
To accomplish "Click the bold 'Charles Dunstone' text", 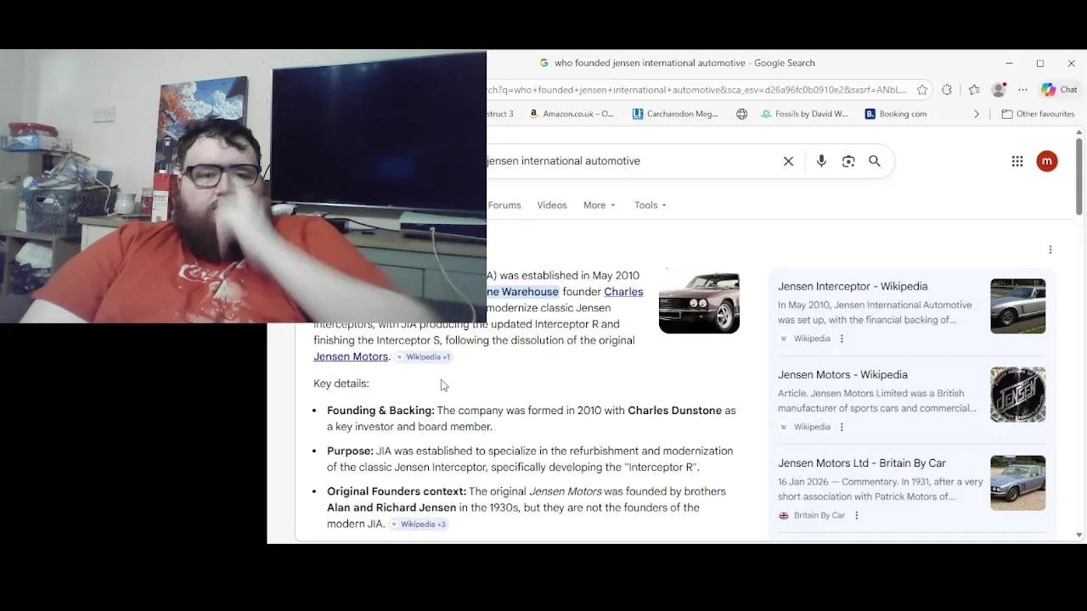I will [674, 411].
